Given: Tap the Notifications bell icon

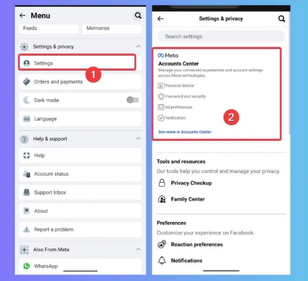Looking at the screenshot, I should click(x=162, y=260).
